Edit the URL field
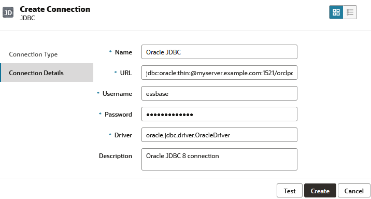 tap(219, 73)
